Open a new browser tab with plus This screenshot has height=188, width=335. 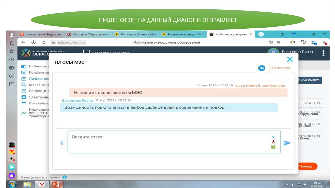pyautogui.click(x=261, y=34)
